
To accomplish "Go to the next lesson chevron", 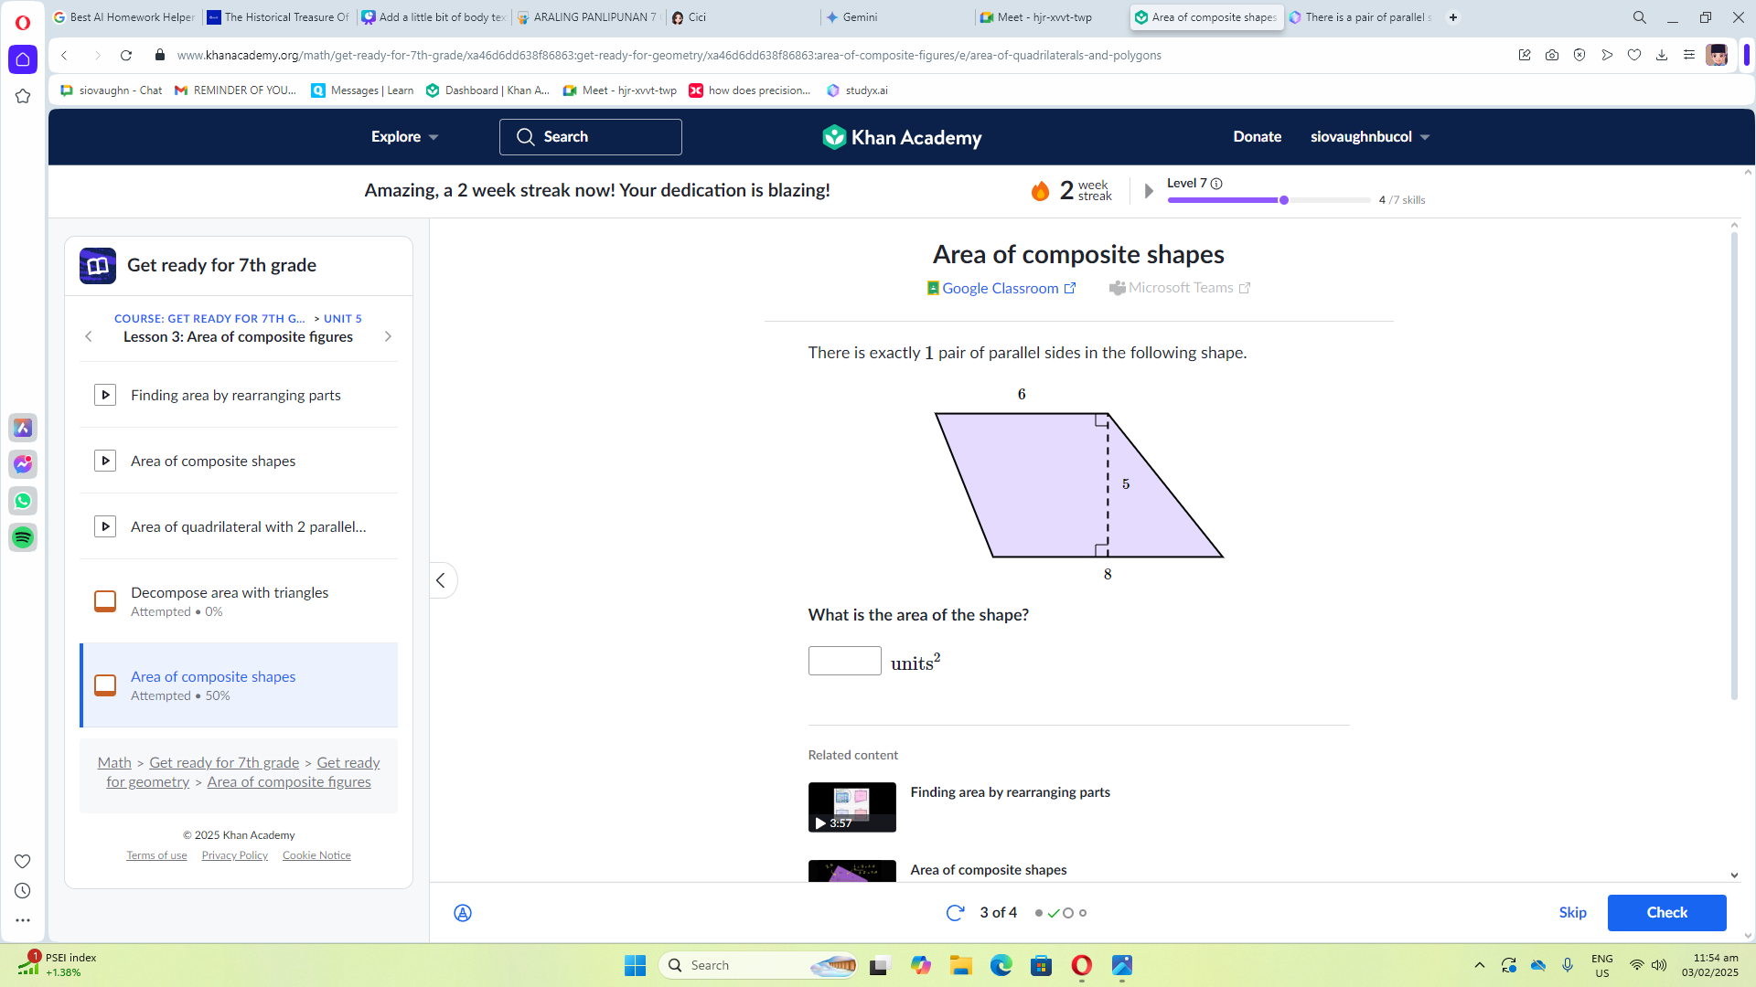I will [388, 336].
